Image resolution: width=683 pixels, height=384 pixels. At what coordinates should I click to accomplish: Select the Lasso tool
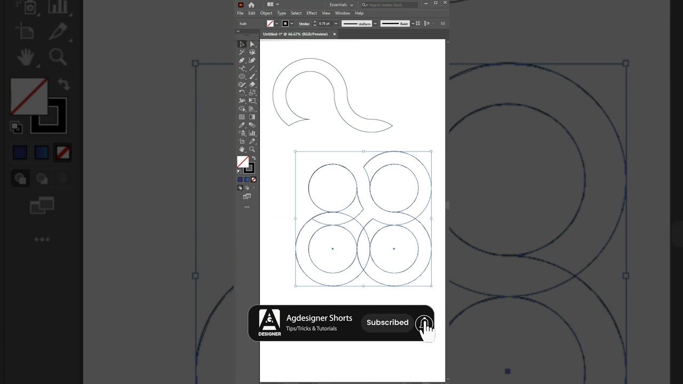click(252, 52)
